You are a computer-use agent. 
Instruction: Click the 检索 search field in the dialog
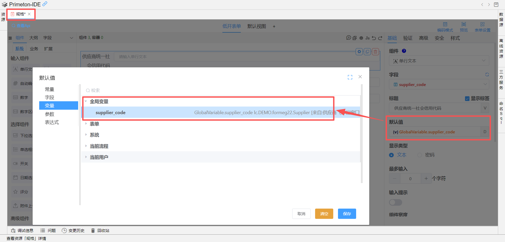click(x=221, y=90)
